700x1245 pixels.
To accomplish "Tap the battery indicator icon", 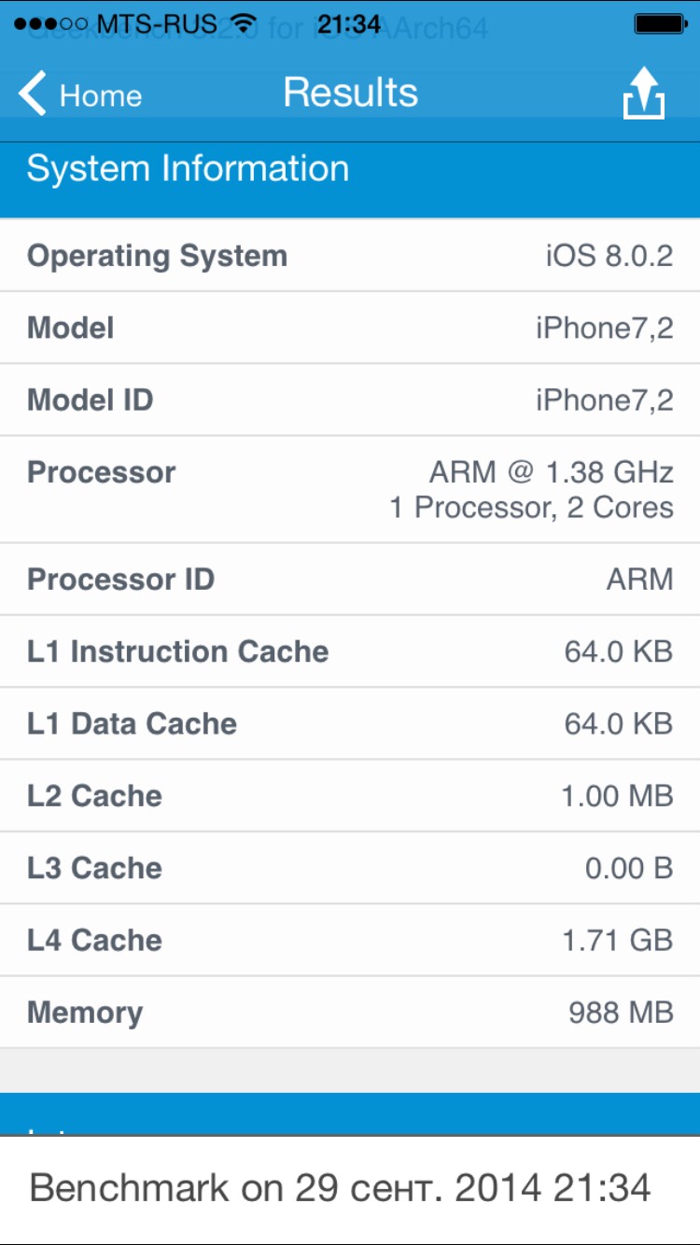I will tap(660, 24).
